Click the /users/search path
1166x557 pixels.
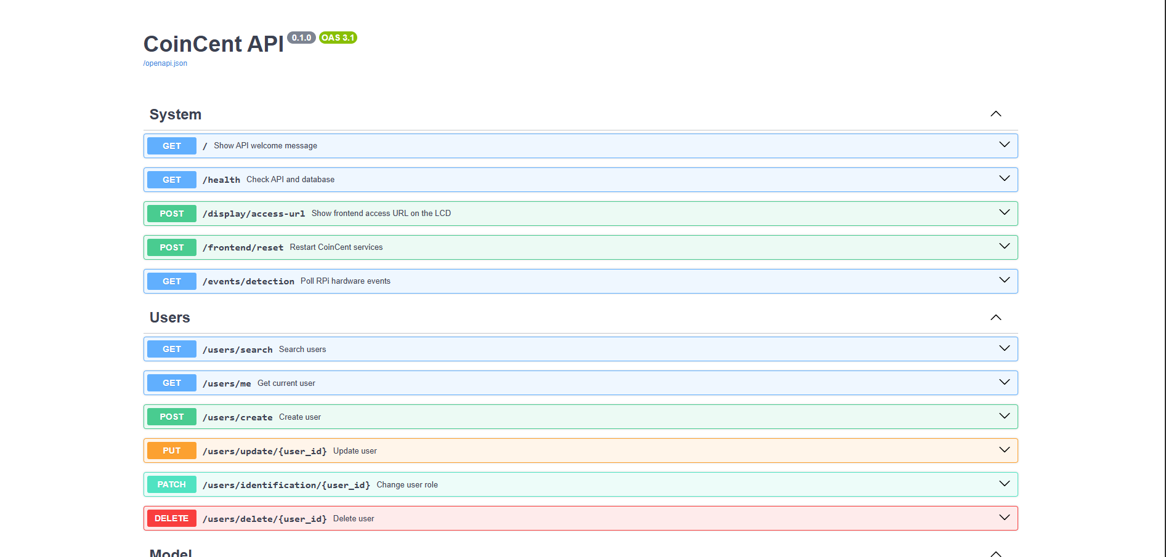tap(238, 350)
